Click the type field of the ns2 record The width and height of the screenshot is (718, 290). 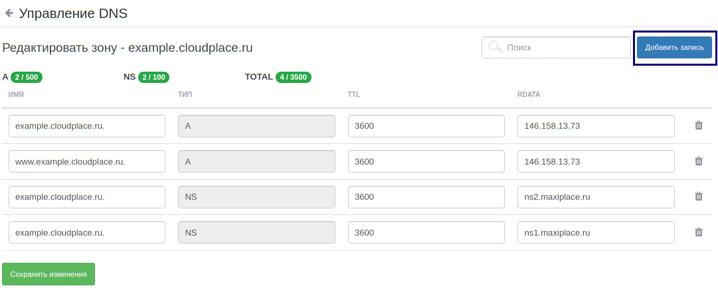click(256, 196)
